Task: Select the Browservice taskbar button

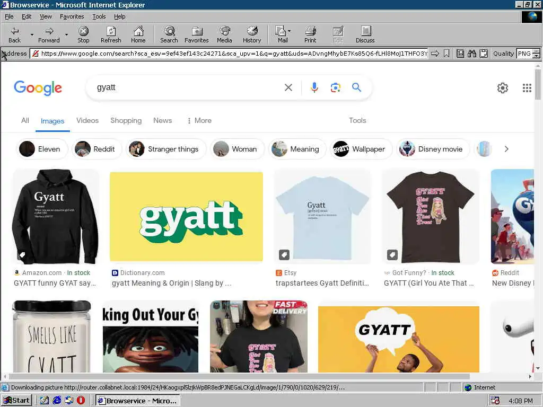Action: tap(137, 401)
